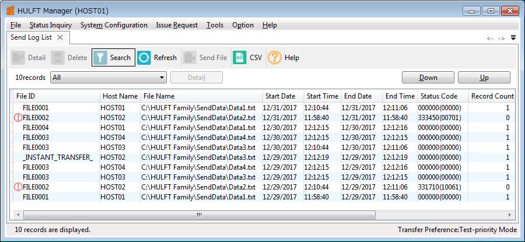Click the CSV export icon

pyautogui.click(x=239, y=58)
